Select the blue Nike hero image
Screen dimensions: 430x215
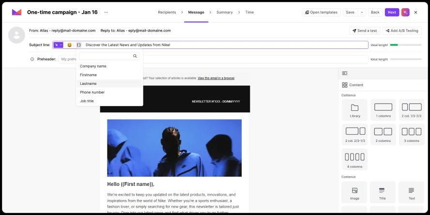click(174, 148)
